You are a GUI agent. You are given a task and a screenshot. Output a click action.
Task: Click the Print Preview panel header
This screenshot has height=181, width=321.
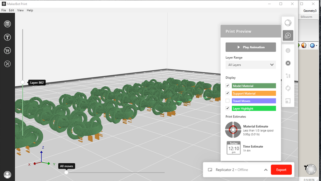(x=250, y=31)
